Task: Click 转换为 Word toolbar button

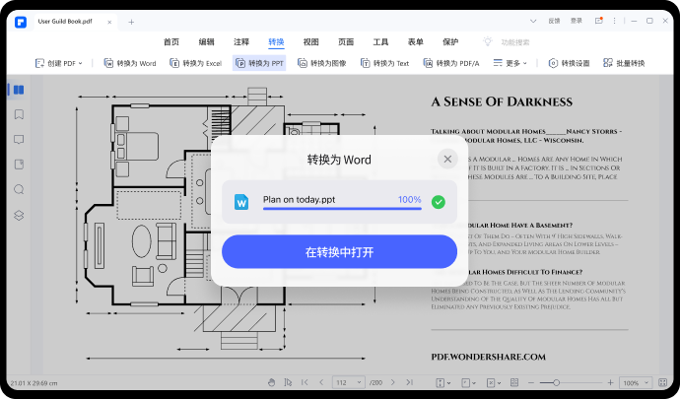Action: [x=130, y=63]
